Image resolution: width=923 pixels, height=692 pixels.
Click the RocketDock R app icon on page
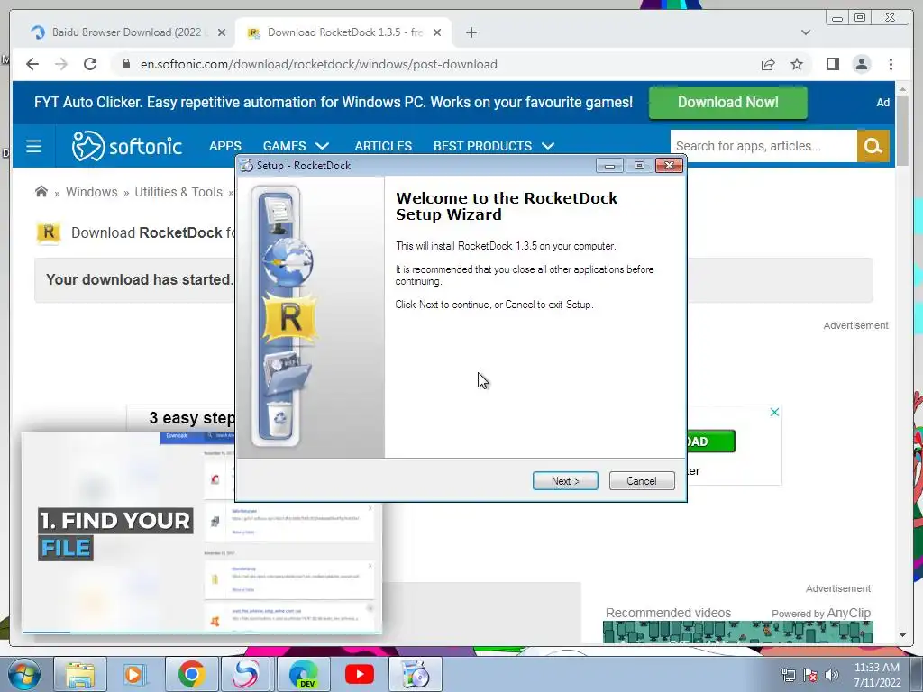coord(49,232)
